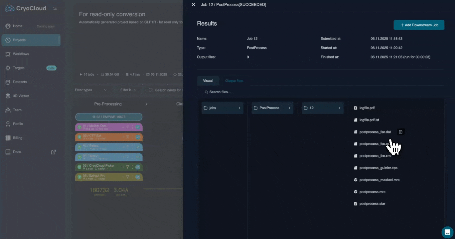Click the download icon beside postprocess_fsc.dat
This screenshot has height=239, width=455.
tap(401, 132)
